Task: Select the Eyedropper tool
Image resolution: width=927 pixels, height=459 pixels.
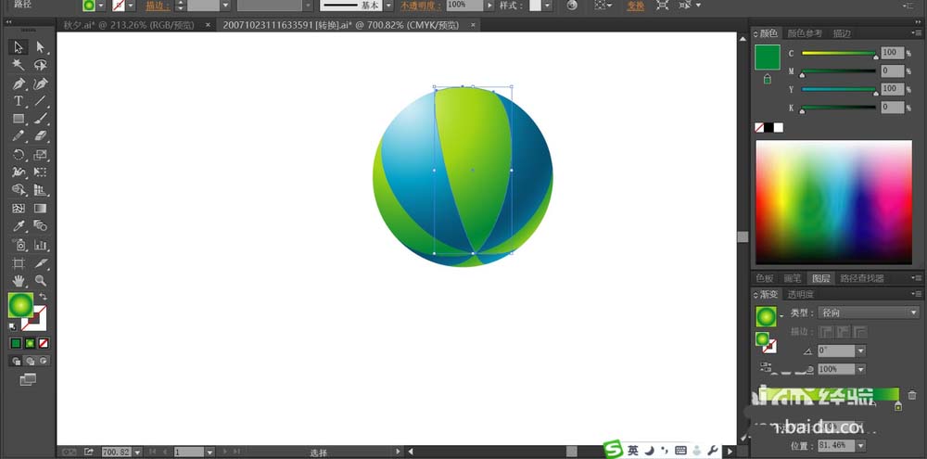Action: click(19, 225)
